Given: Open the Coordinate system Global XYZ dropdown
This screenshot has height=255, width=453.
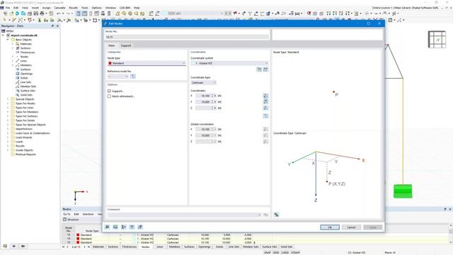Looking at the screenshot, I should [229, 63].
